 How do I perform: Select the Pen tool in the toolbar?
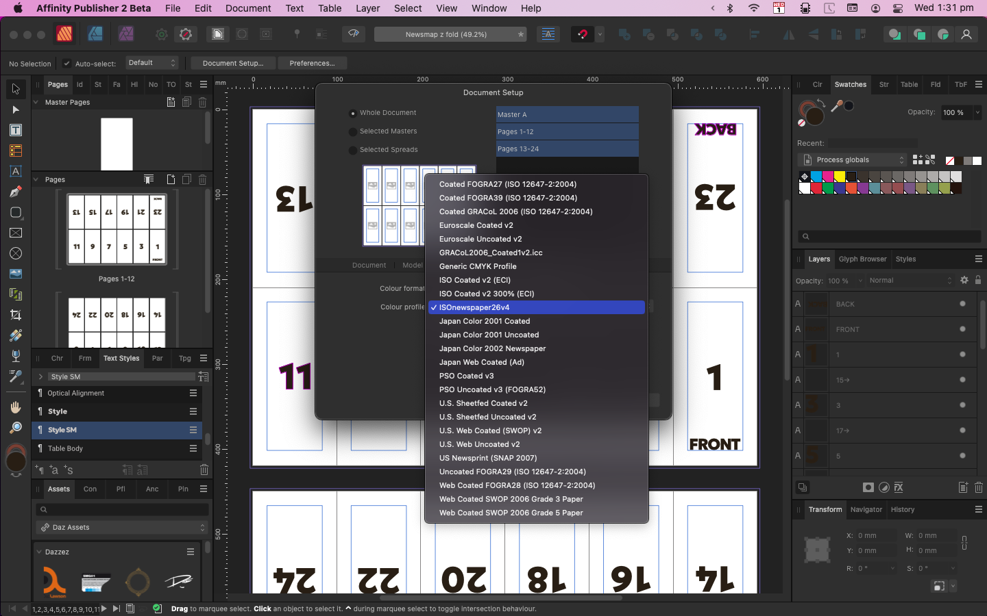tap(15, 192)
